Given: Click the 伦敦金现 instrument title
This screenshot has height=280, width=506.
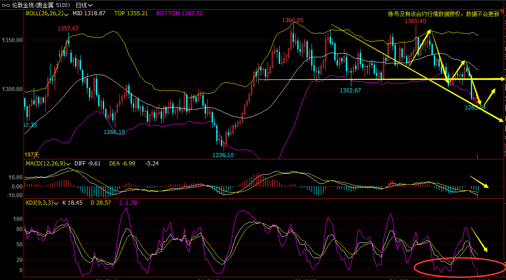Looking at the screenshot, I should tap(23, 5).
